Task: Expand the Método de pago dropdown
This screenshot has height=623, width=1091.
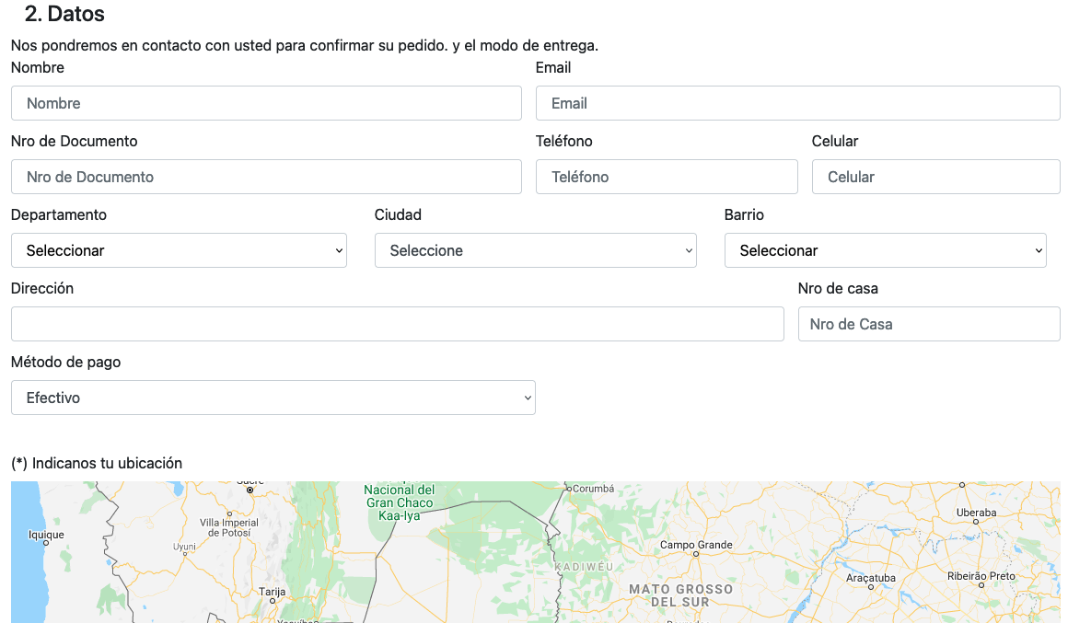Action: click(273, 398)
